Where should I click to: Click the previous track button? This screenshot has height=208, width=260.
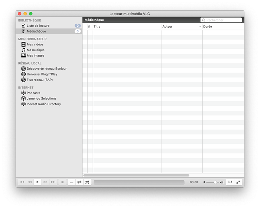22,182
